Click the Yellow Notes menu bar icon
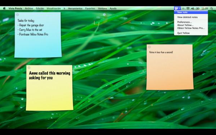The width and height of the screenshot is (216, 135). click(x=177, y=8)
